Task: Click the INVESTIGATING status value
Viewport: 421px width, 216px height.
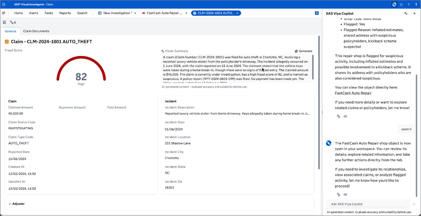Action: tap(21, 128)
